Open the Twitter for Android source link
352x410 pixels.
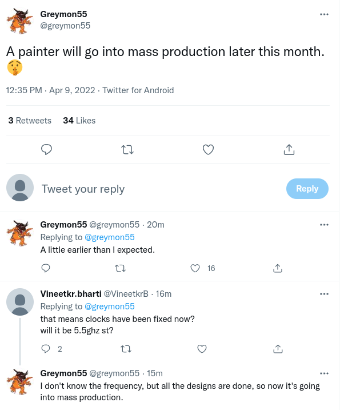(138, 90)
